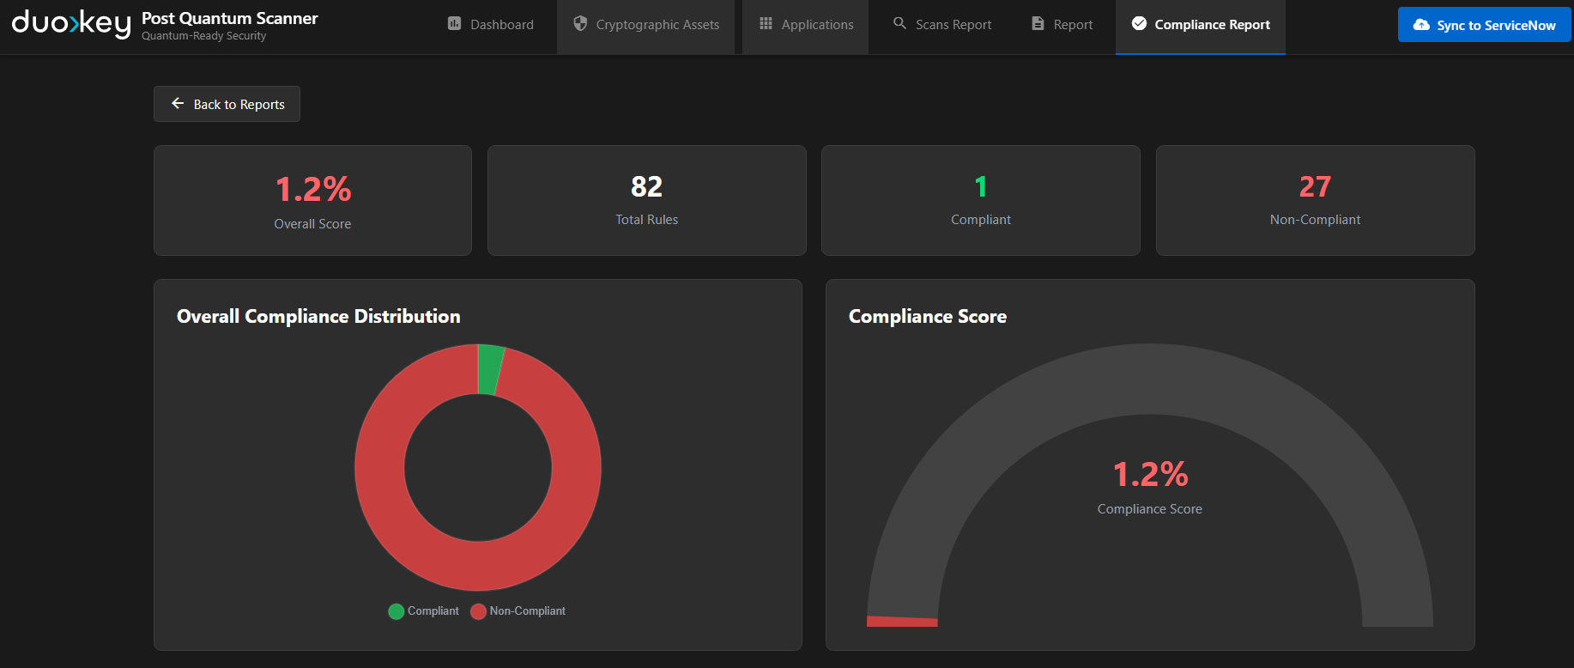1574x668 pixels.
Task: Click the grey compliance gauge arc
Action: click(x=1150, y=380)
